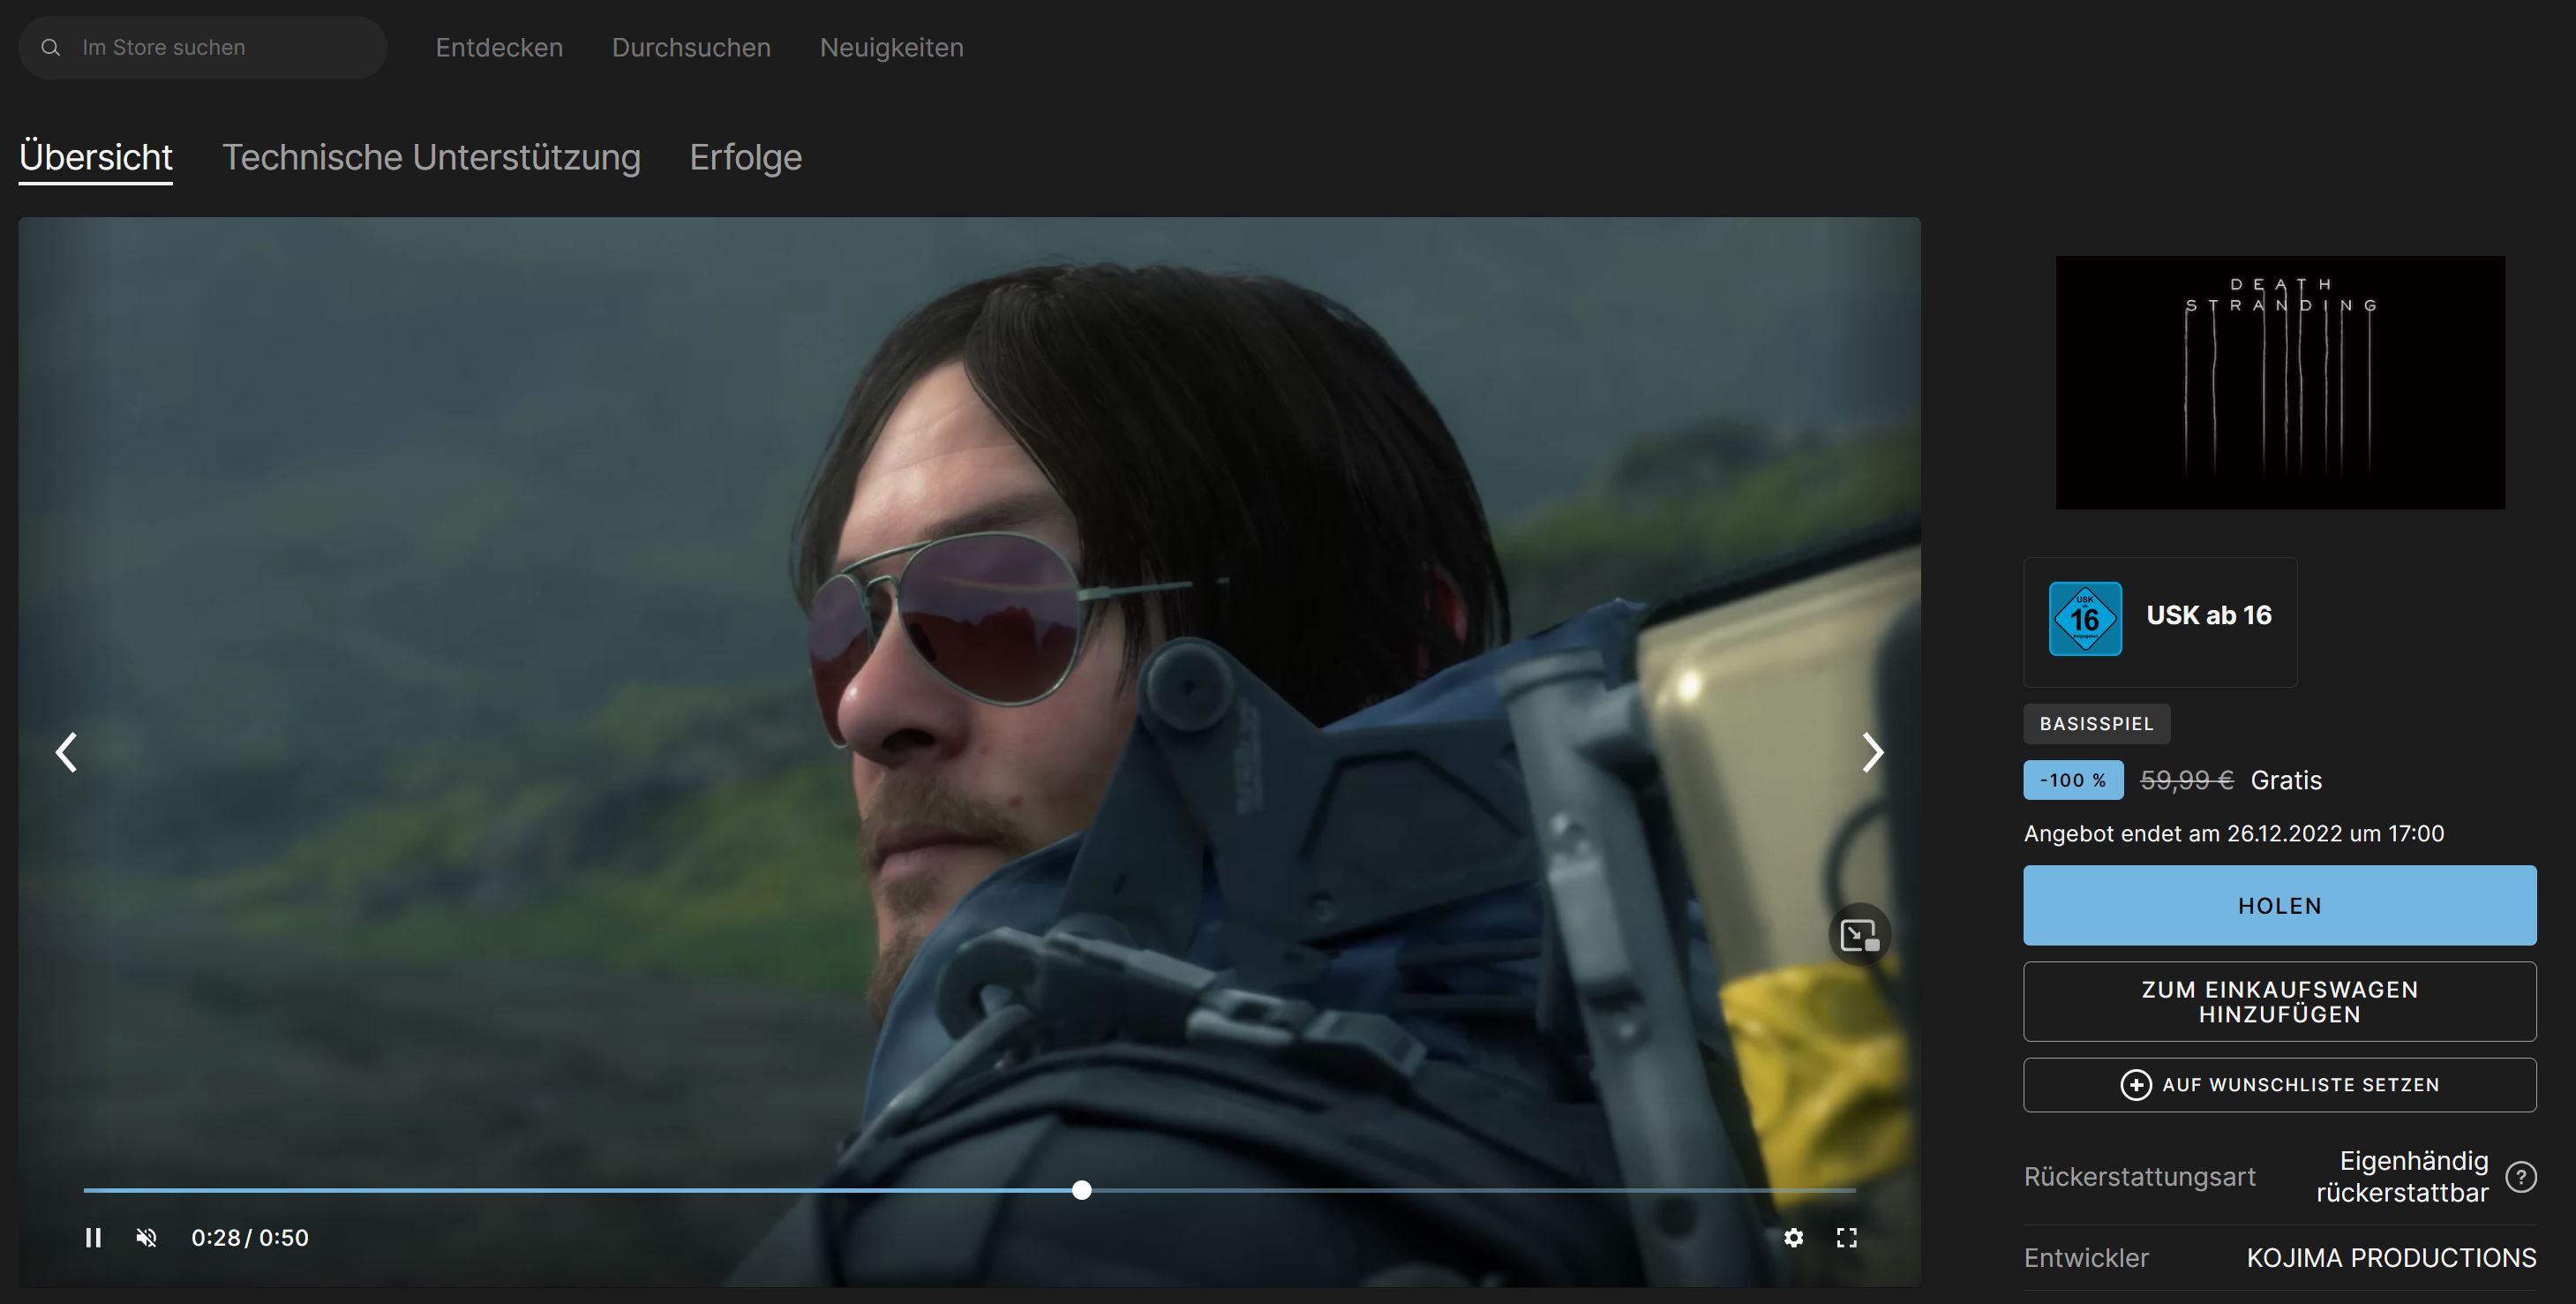Click the USK 16 rating badge

[2085, 619]
